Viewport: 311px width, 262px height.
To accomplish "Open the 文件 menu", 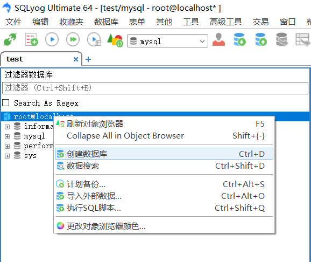I will (x=13, y=22).
